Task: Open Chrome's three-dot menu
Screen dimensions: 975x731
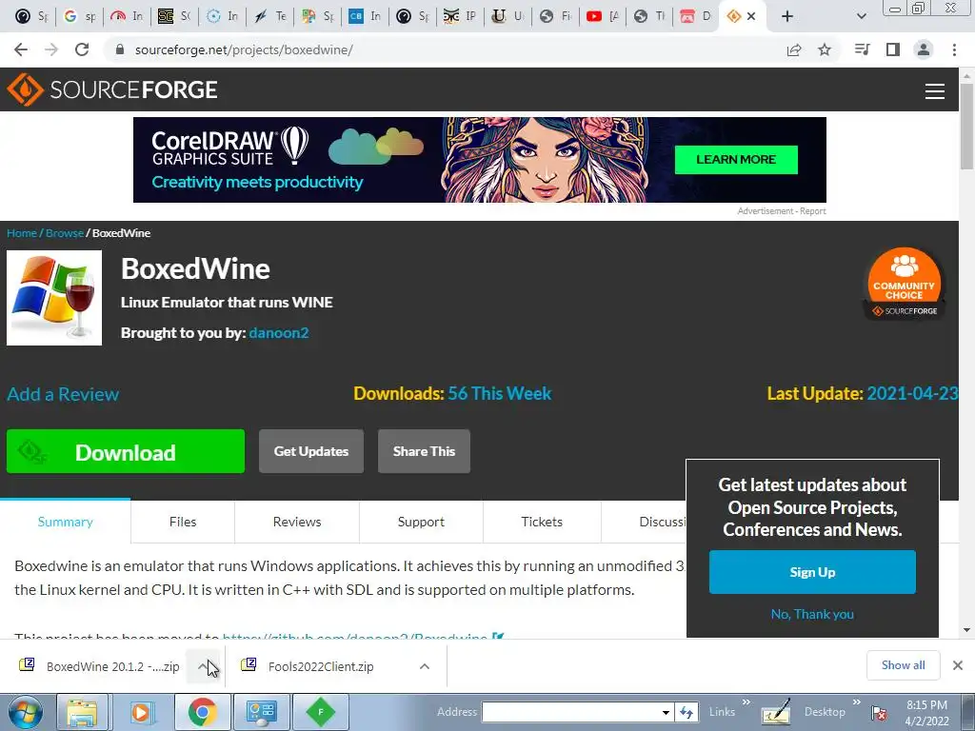Action: point(954,49)
